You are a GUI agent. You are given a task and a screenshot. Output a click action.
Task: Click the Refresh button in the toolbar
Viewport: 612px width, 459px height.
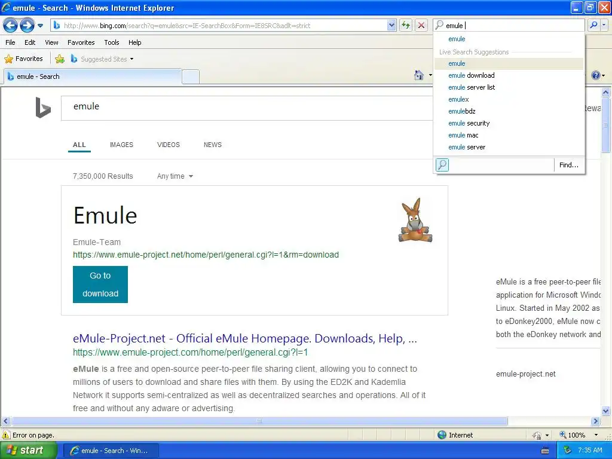(x=406, y=26)
